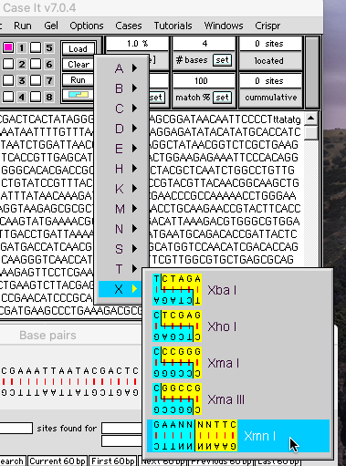Click the sequence window scrollbar thumb
Screen dimensions: 346x466
tap(311, 132)
